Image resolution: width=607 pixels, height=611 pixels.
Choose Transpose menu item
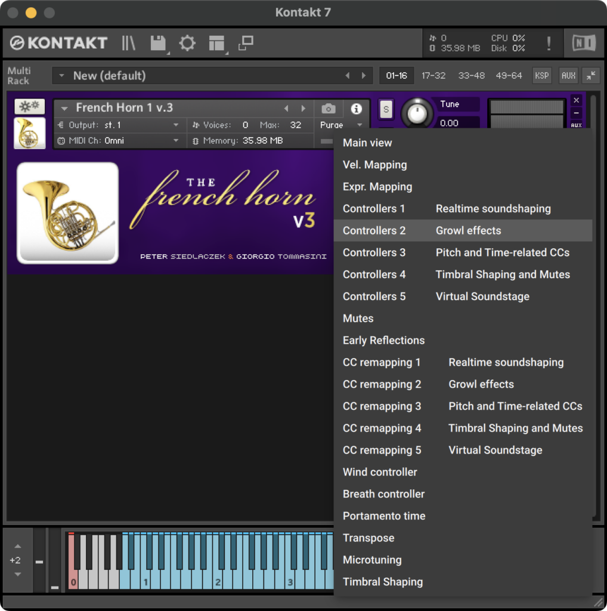coord(463,538)
